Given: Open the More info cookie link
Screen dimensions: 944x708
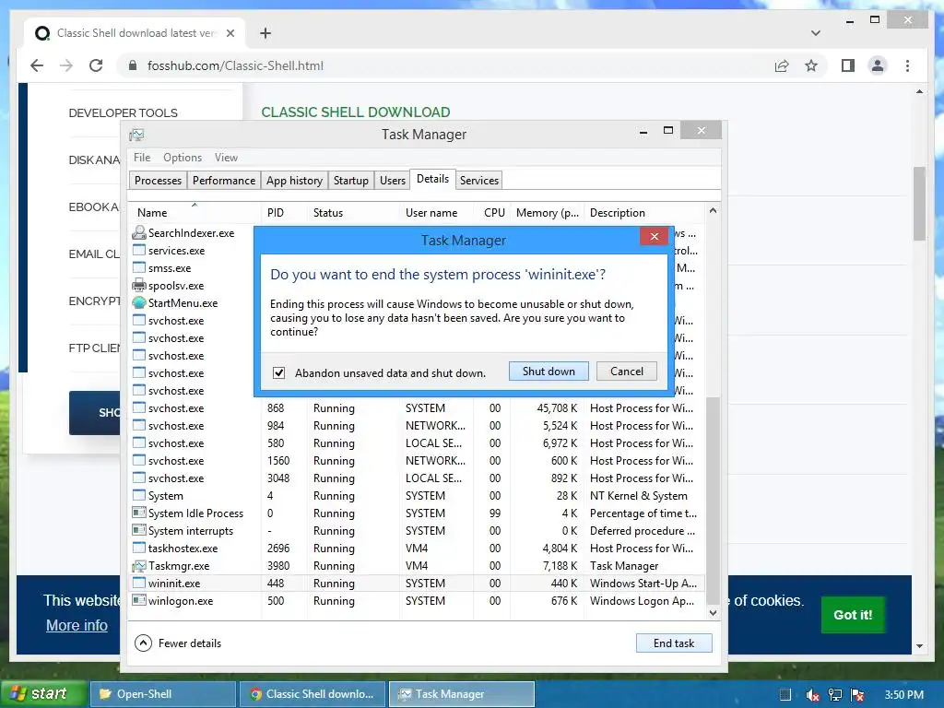Looking at the screenshot, I should click(x=77, y=625).
